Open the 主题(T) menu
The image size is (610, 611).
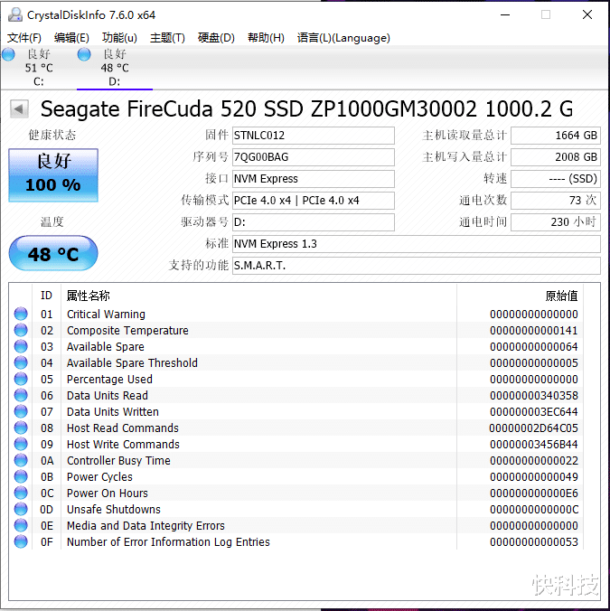pos(167,38)
